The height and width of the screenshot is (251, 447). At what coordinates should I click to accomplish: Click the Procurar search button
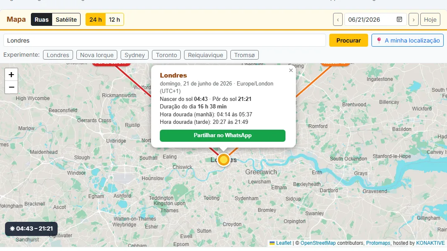point(349,40)
